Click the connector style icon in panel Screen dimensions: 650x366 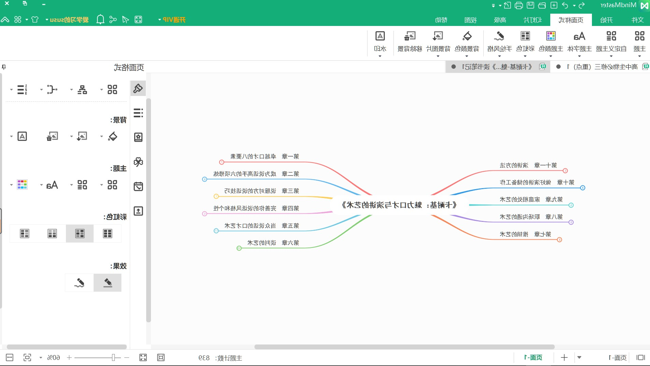point(52,89)
